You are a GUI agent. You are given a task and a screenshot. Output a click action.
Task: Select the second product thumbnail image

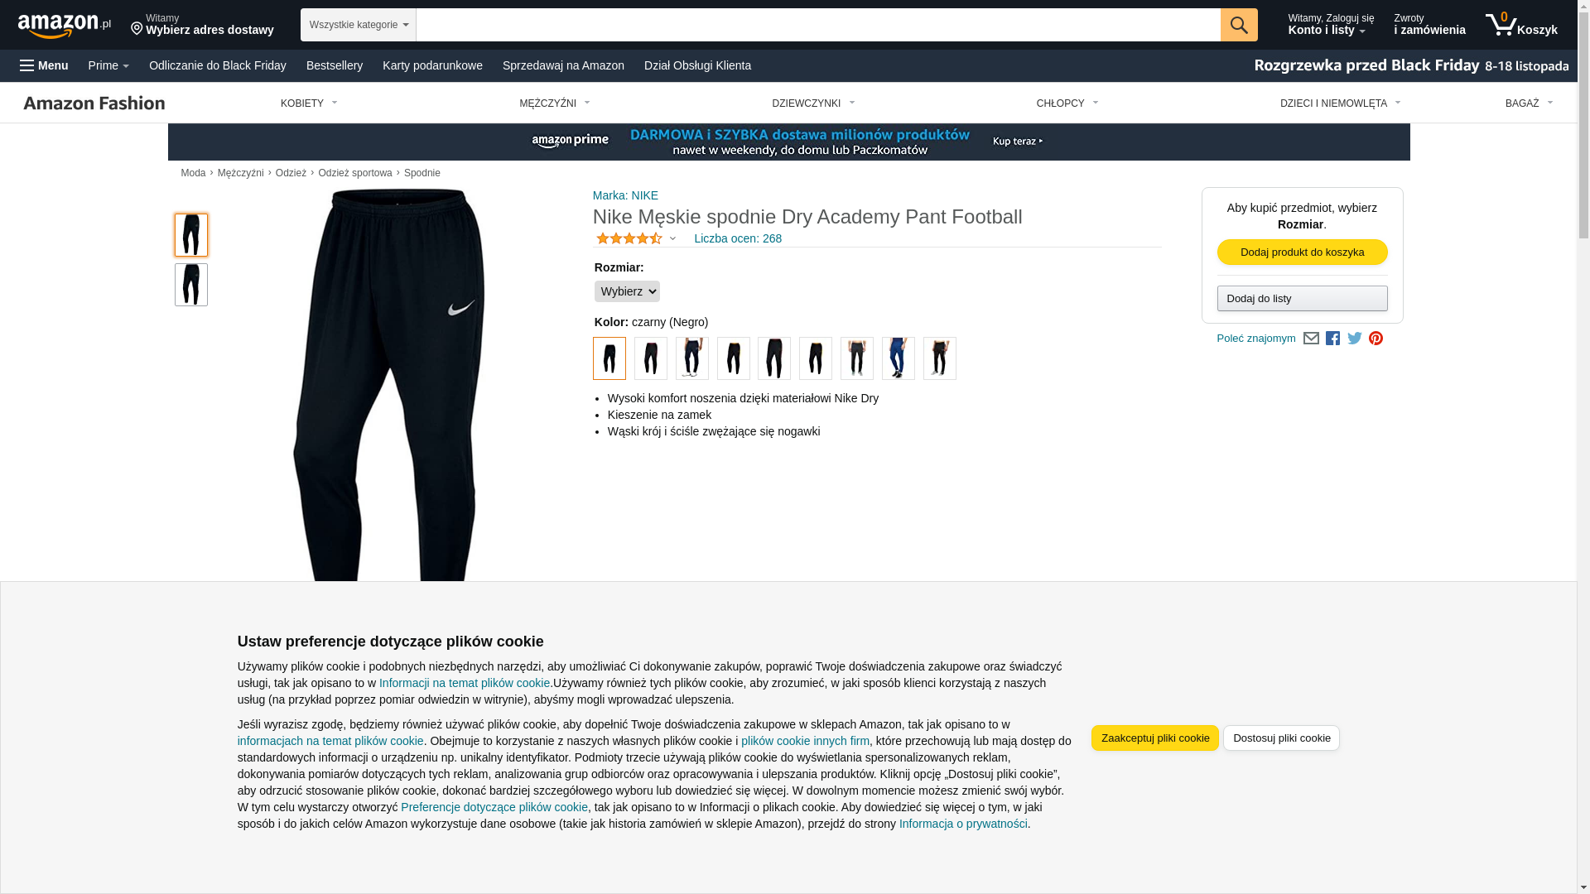tap(191, 285)
